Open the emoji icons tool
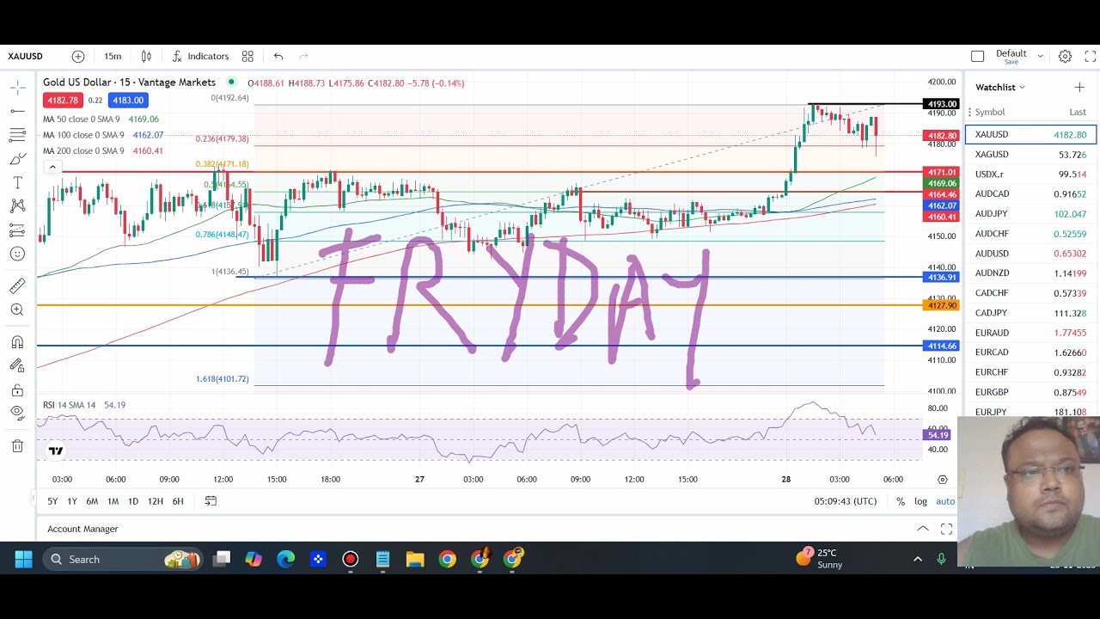 tap(17, 254)
